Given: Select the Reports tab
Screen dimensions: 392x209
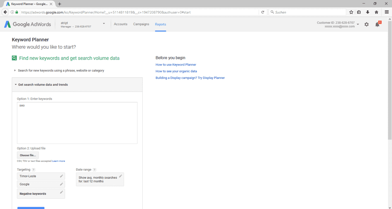Looking at the screenshot, I should coord(161,24).
